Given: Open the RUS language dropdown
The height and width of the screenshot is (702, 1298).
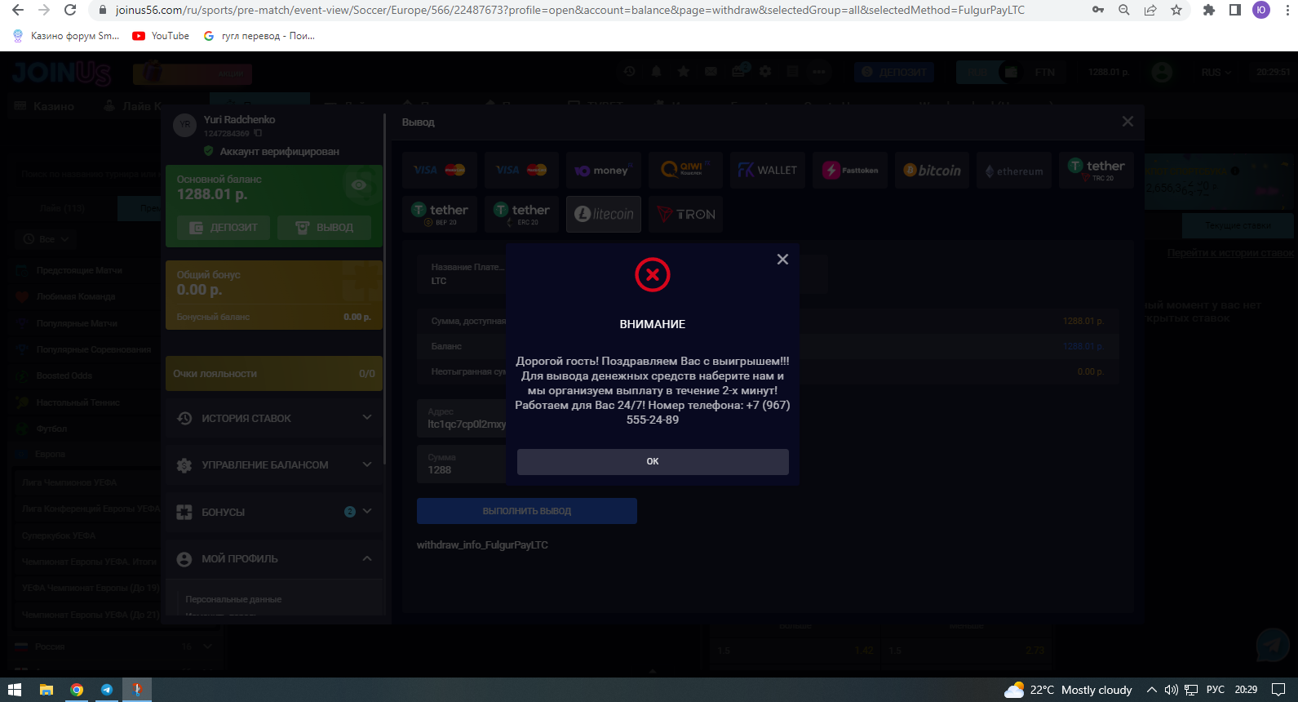Looking at the screenshot, I should 1216,73.
